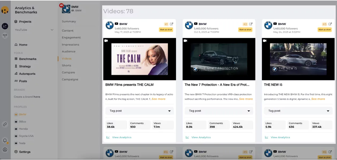This screenshot has height=160, width=337.
Task: Mark video #3 as short
Action: [325, 30]
